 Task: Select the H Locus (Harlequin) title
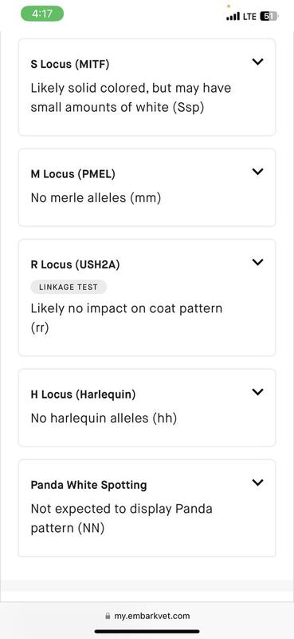(x=83, y=395)
